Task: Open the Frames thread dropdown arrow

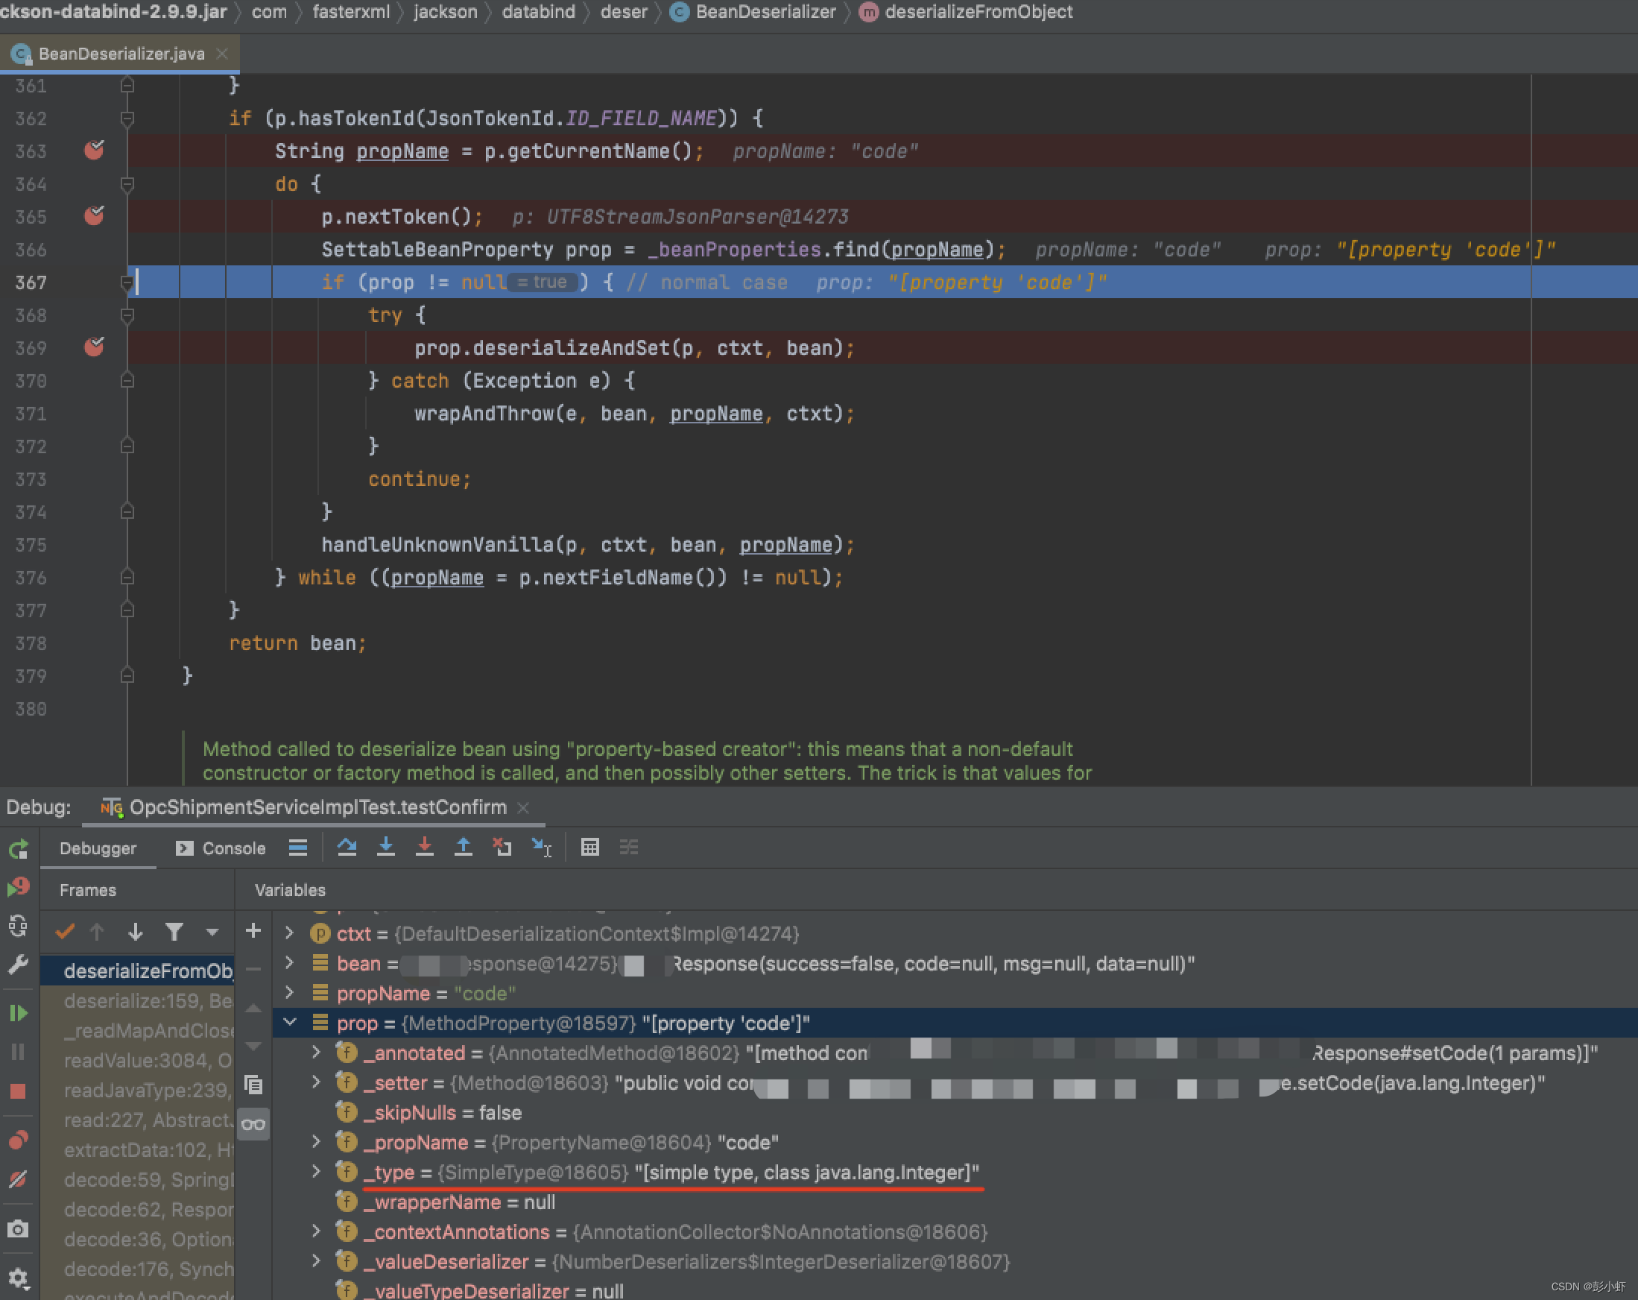Action: (212, 932)
